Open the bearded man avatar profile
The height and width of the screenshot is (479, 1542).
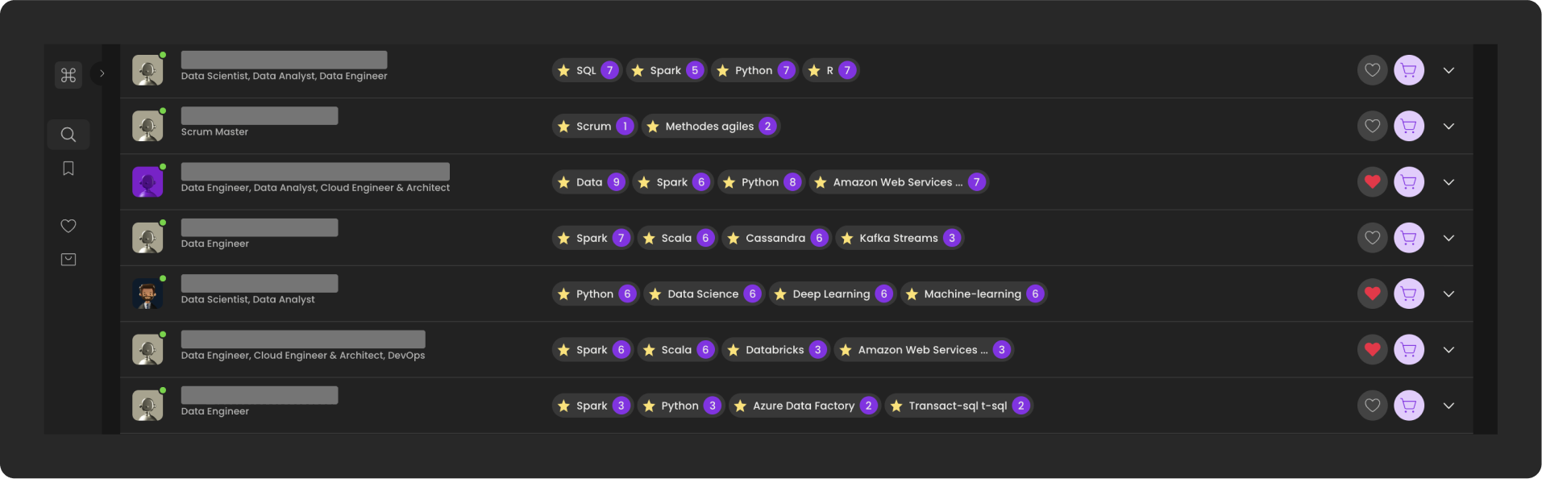coord(148,294)
